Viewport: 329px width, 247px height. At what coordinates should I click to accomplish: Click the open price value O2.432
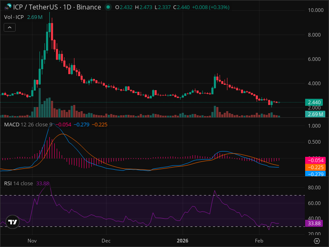tap(124, 7)
